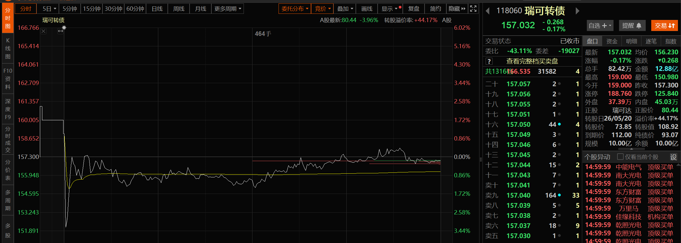Click cyan dot on 卖九 157.040 row
The width and height of the screenshot is (681, 243).
559,195
